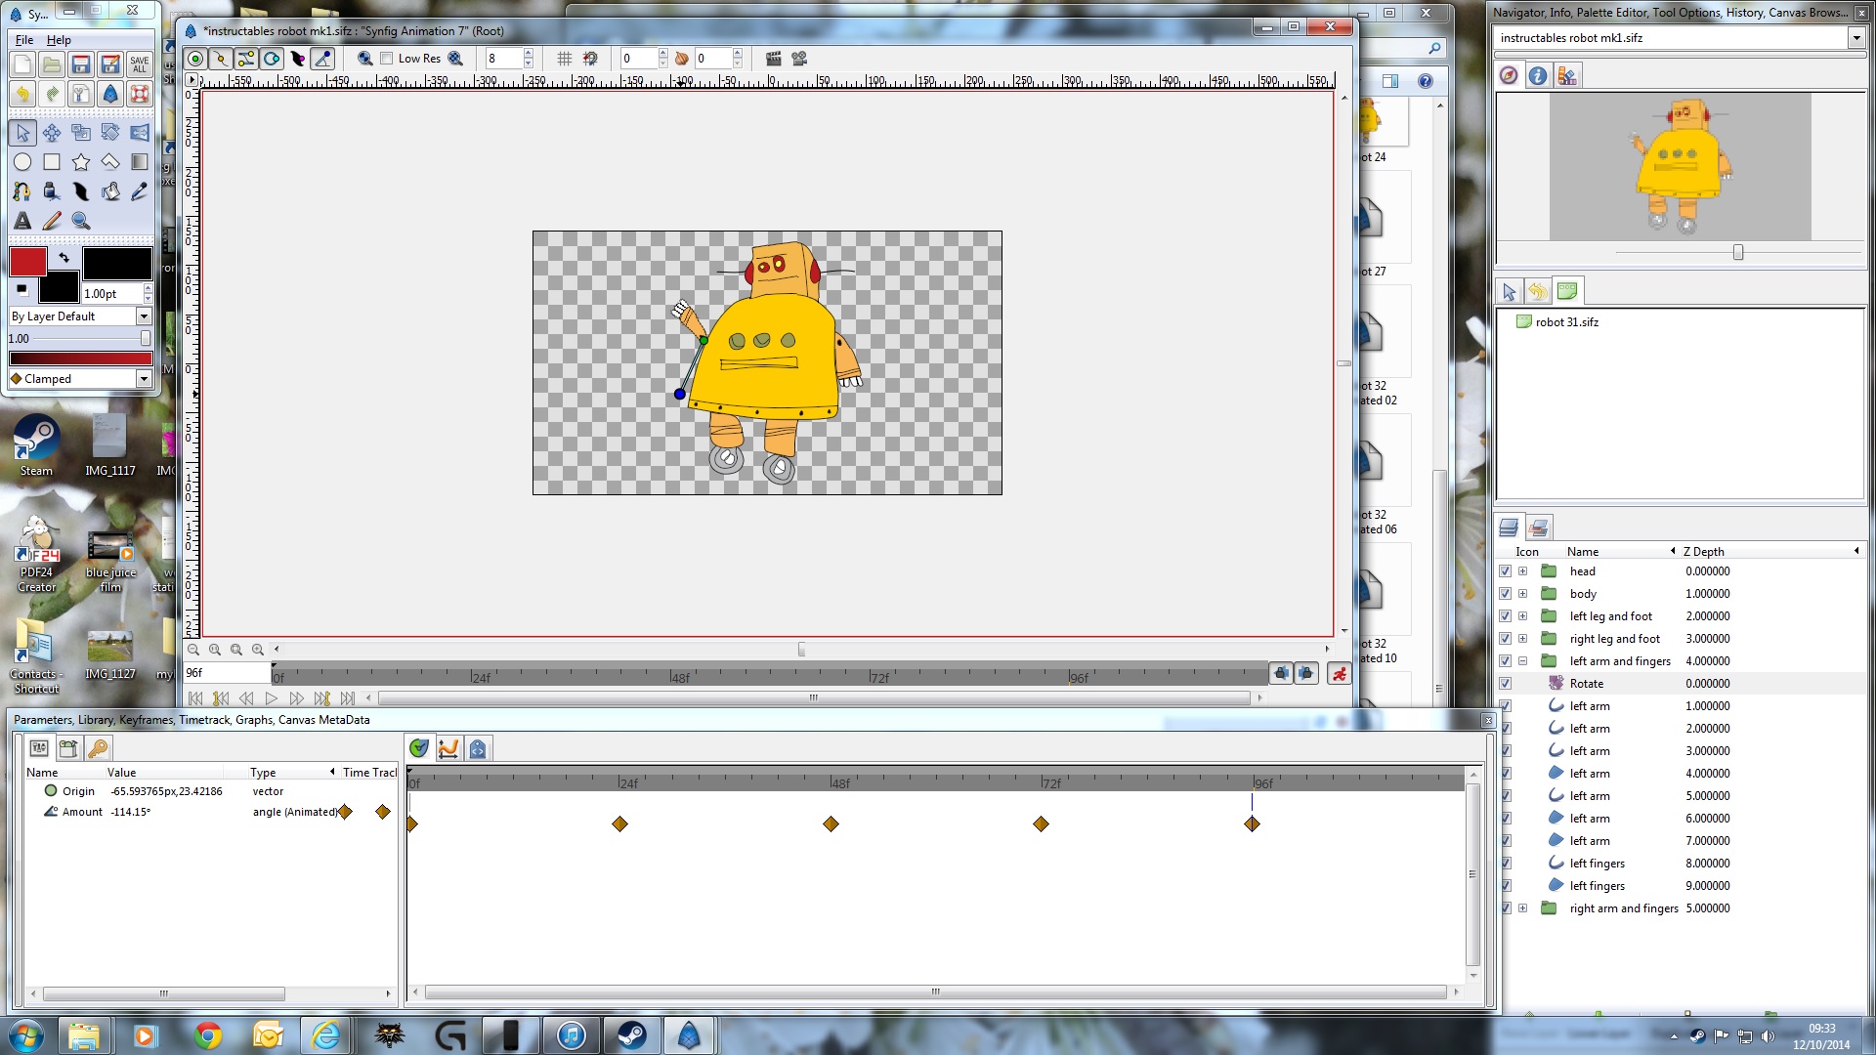Switch to the Info tab icon
The image size is (1876, 1055).
pos(1538,76)
